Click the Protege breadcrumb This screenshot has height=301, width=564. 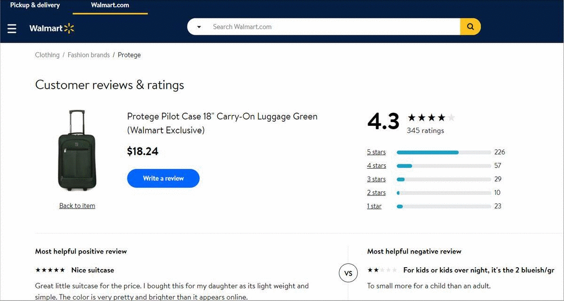pos(129,55)
